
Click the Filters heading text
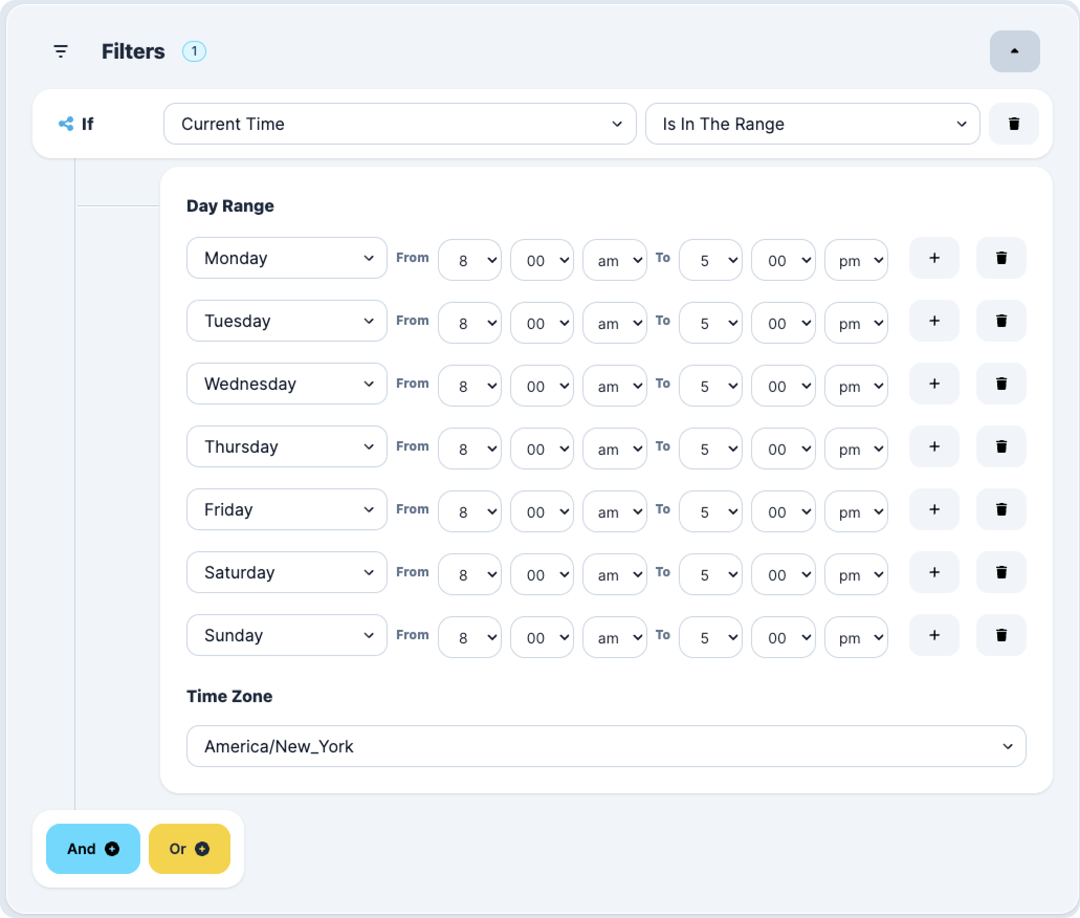pos(133,51)
